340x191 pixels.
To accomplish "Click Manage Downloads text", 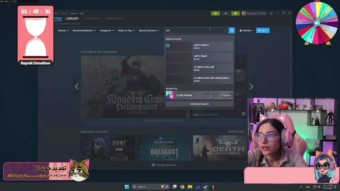I will tap(166, 165).
